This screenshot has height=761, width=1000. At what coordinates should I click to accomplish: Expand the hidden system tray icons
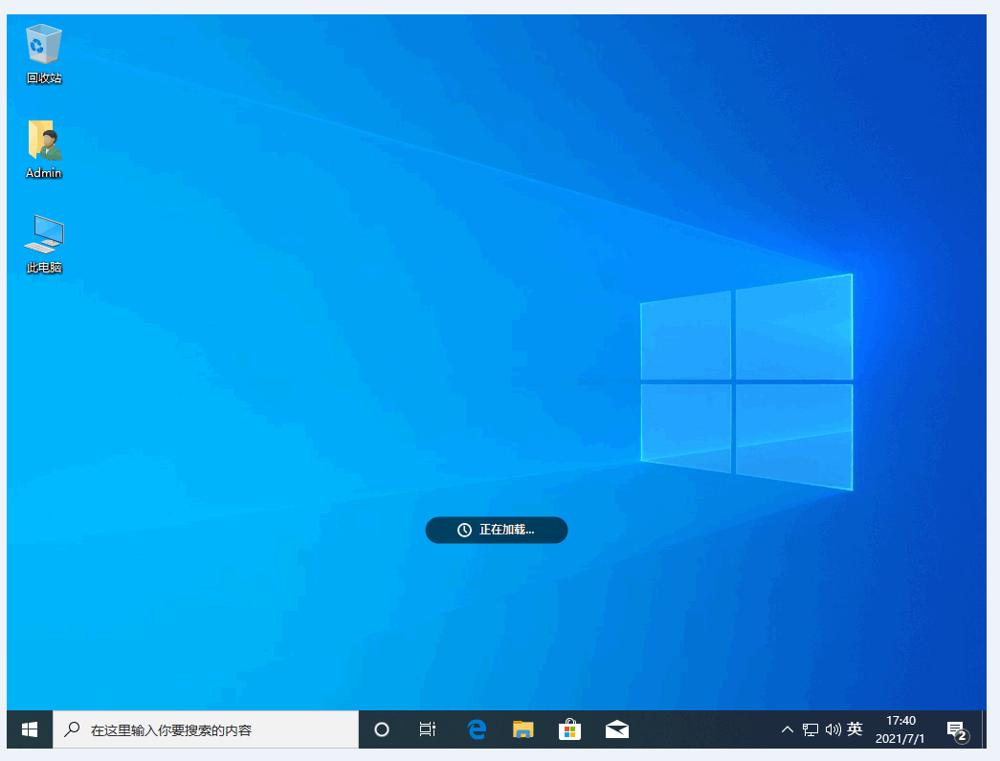coord(787,729)
